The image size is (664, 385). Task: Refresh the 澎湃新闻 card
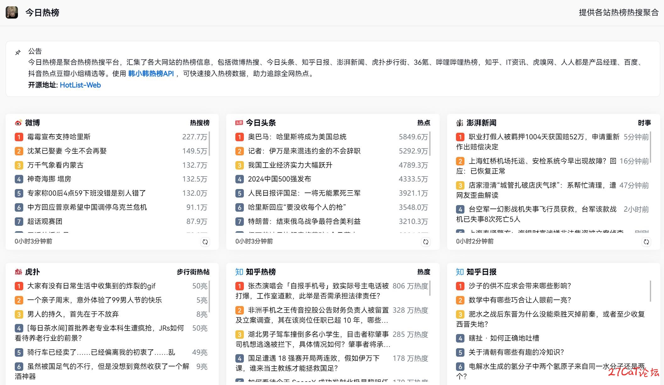(x=646, y=242)
